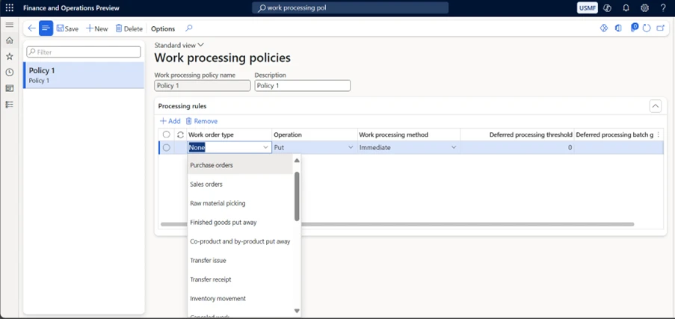Save the current policy
Screen dimensions: 675x319
(67, 28)
